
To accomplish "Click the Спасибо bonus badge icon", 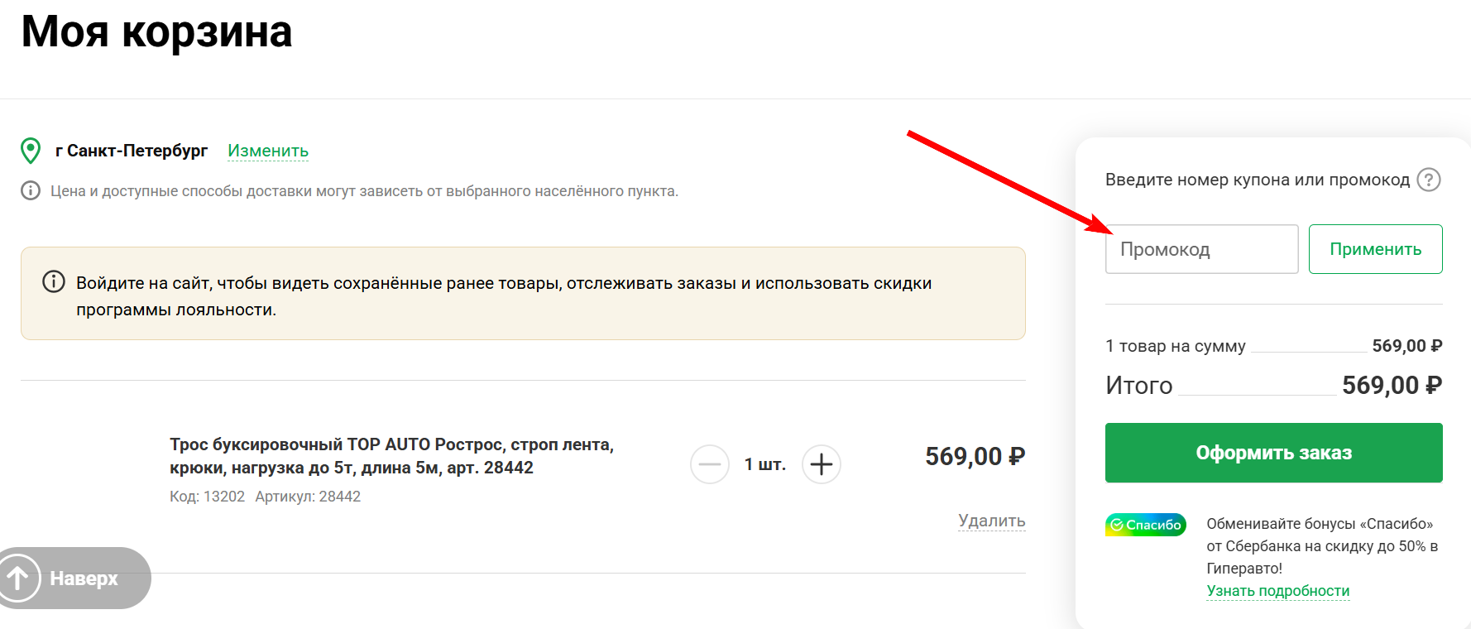I will 1145,524.
